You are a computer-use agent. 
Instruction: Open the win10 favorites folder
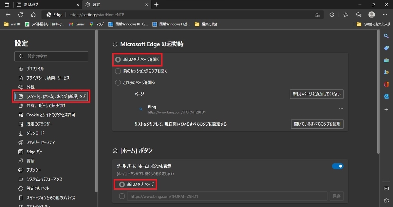[12, 24]
